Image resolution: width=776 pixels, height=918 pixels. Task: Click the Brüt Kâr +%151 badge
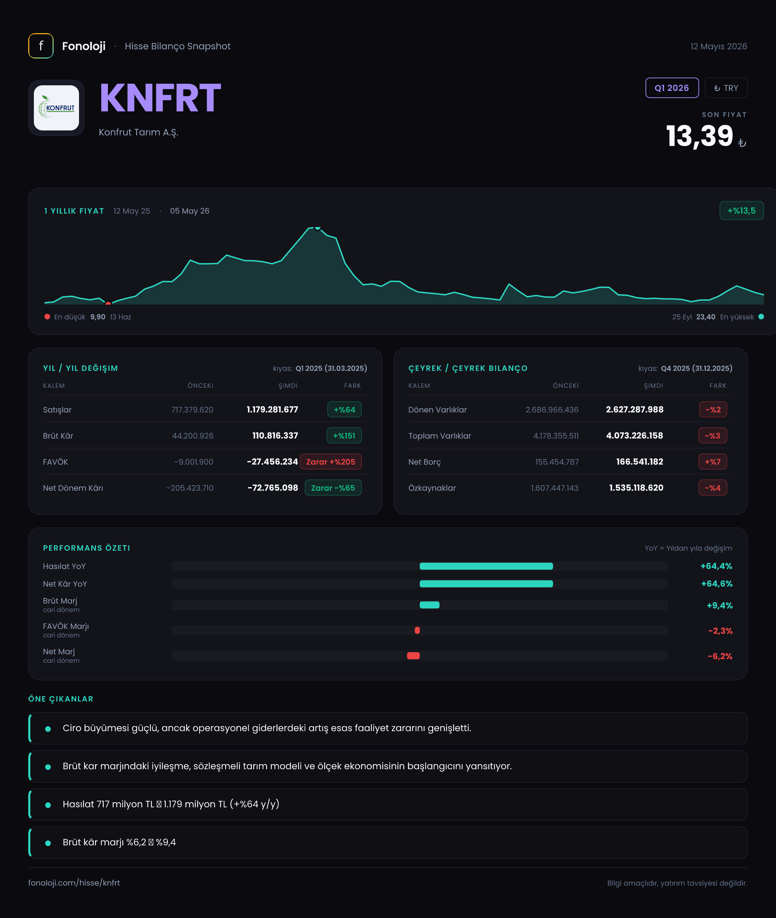coord(344,436)
